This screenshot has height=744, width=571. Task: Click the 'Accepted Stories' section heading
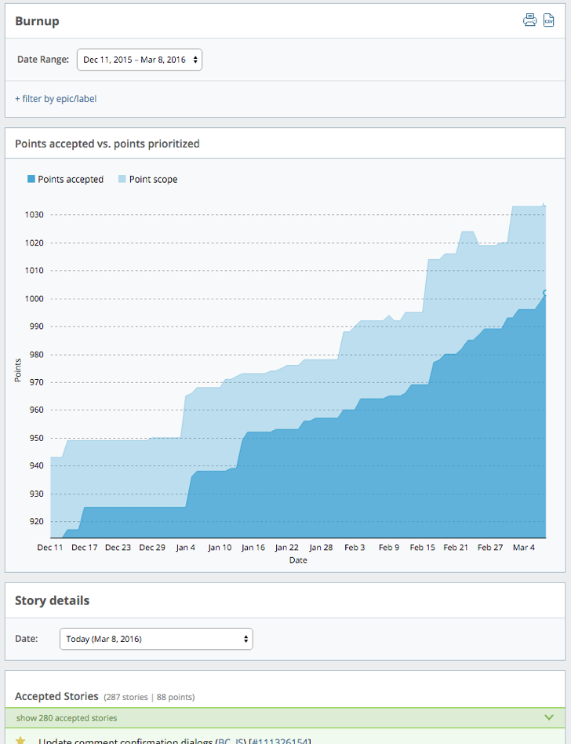pos(56,696)
